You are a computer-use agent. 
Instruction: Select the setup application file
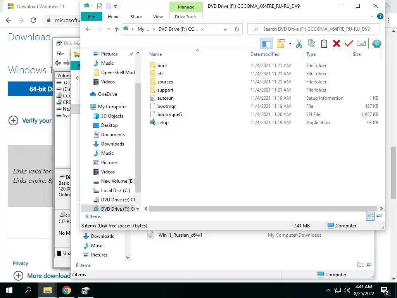click(x=163, y=122)
